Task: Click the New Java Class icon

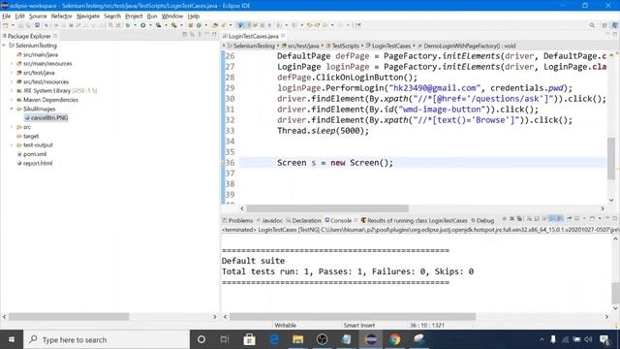Action: [199, 25]
